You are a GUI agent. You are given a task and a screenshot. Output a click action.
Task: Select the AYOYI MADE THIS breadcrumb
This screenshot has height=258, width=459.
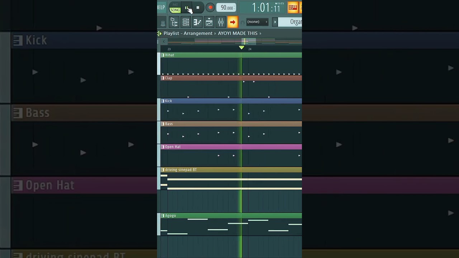[x=238, y=33]
